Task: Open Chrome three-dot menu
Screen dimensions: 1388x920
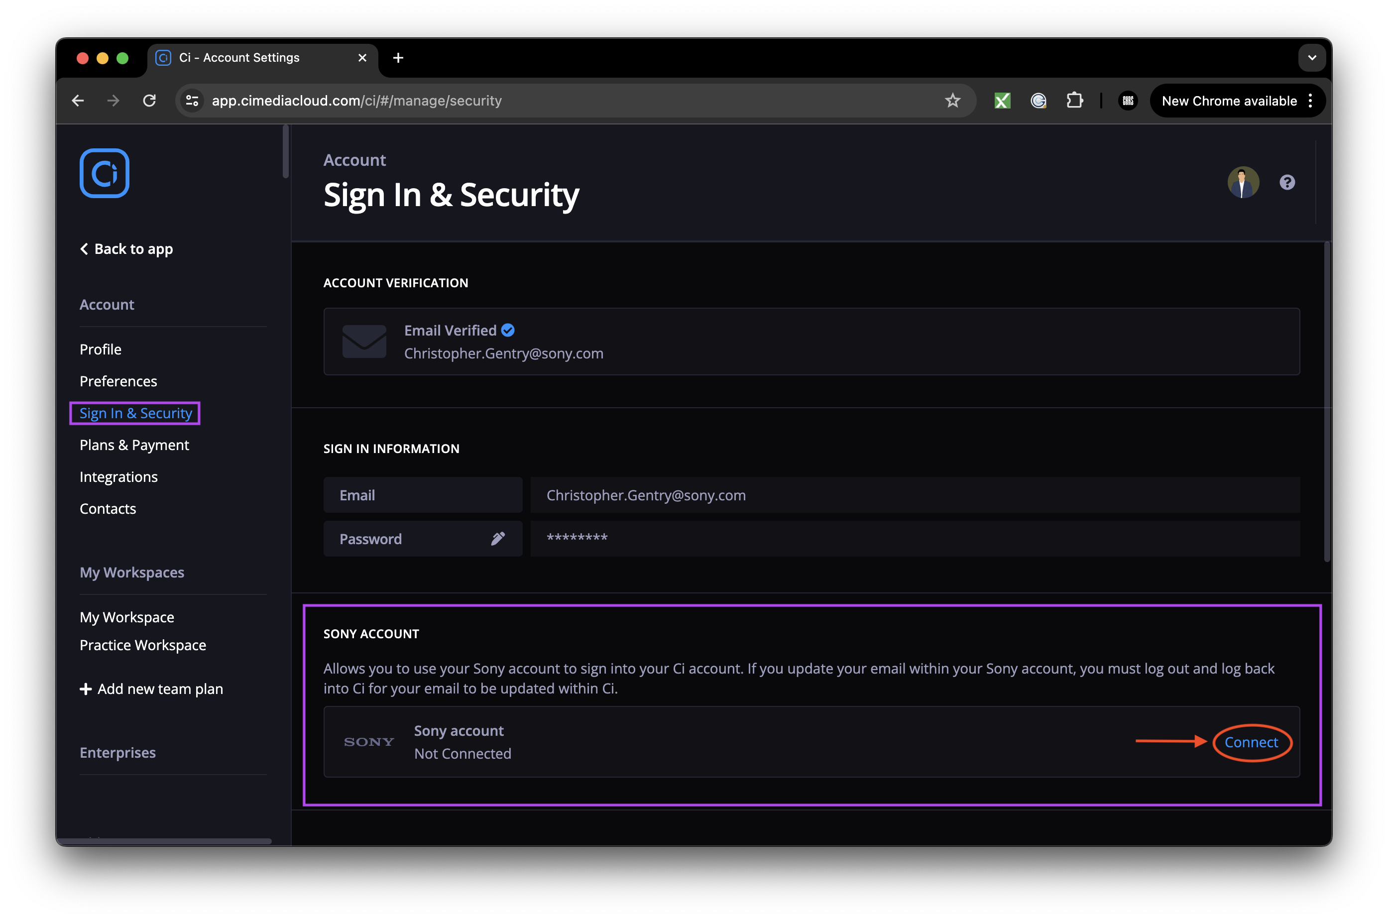Action: point(1310,101)
